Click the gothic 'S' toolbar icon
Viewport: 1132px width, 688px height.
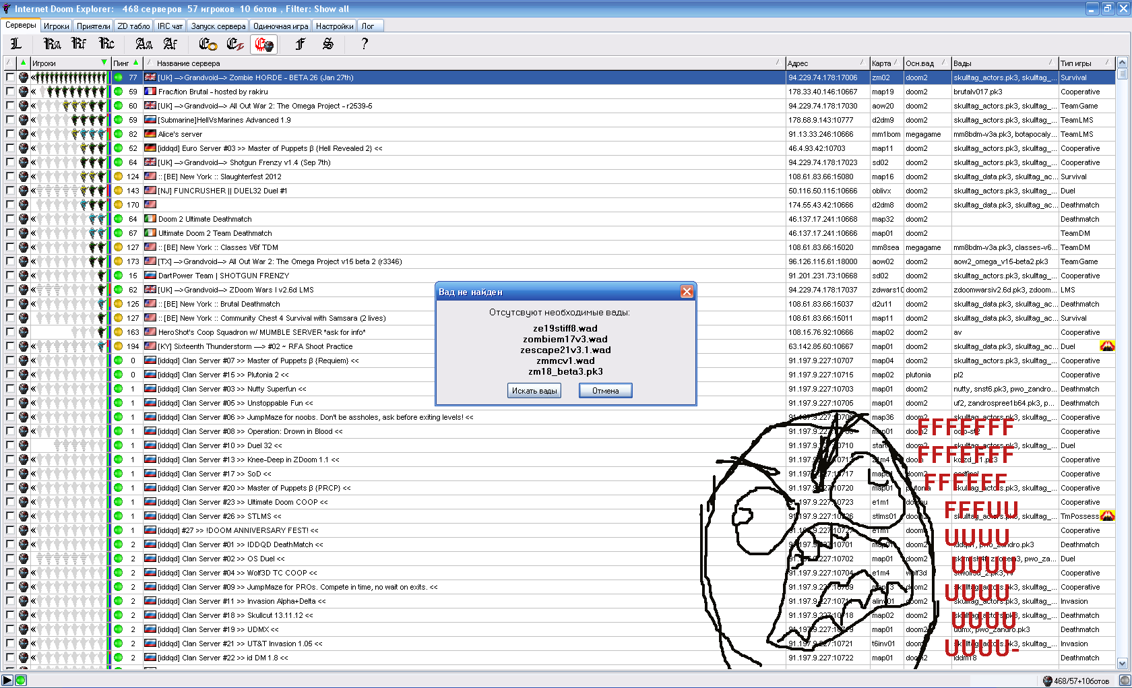(x=327, y=44)
